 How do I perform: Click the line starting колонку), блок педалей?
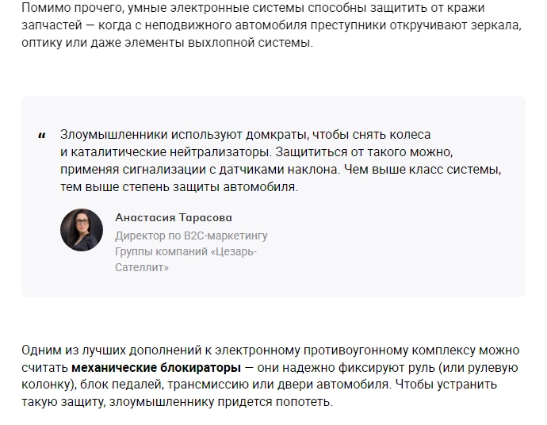coord(259,385)
